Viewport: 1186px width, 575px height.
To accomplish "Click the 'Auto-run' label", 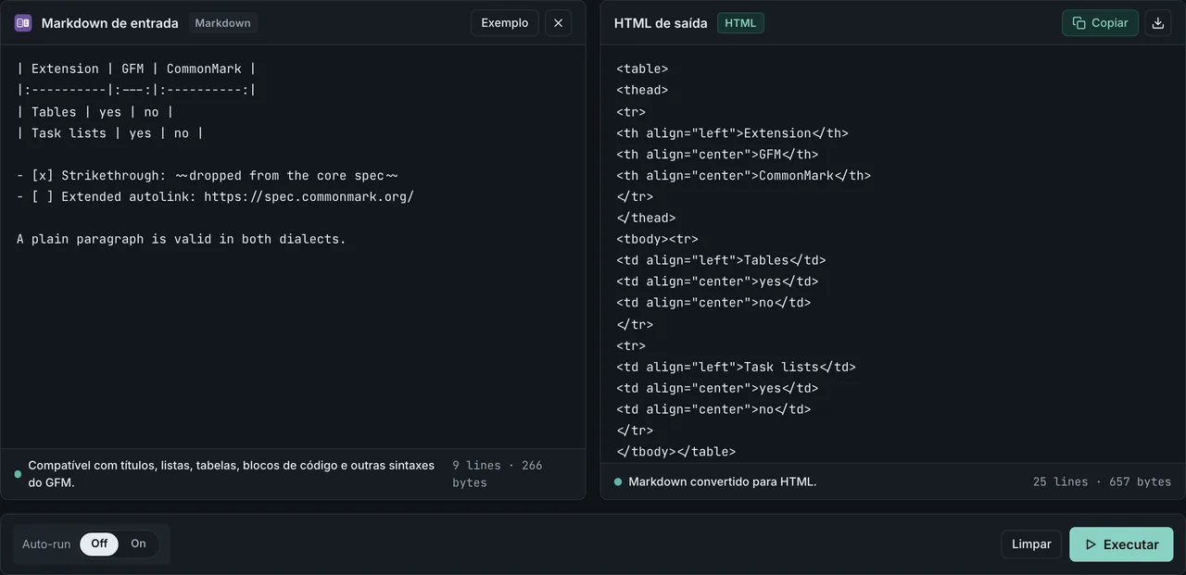I will (46, 544).
